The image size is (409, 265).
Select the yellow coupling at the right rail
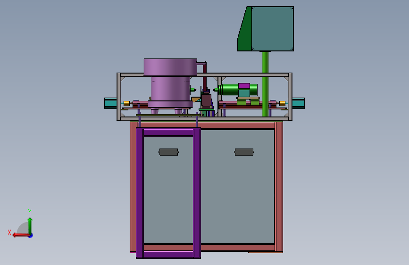point(282,103)
